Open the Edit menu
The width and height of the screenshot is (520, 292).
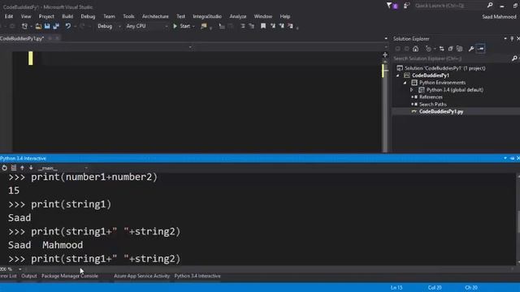[9, 16]
